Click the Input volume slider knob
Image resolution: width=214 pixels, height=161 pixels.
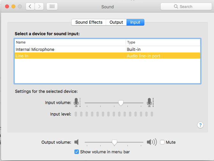(120, 103)
